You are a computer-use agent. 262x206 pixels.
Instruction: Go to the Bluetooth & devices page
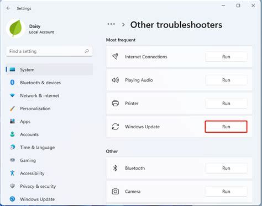[x=40, y=83]
